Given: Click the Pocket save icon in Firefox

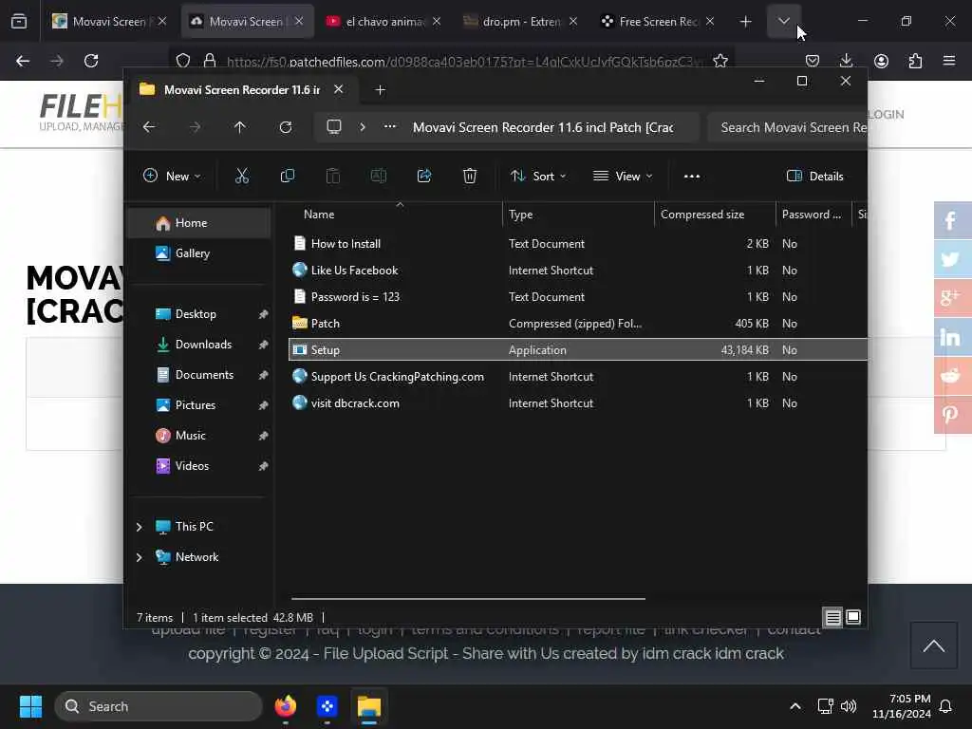Looking at the screenshot, I should pos(813,61).
